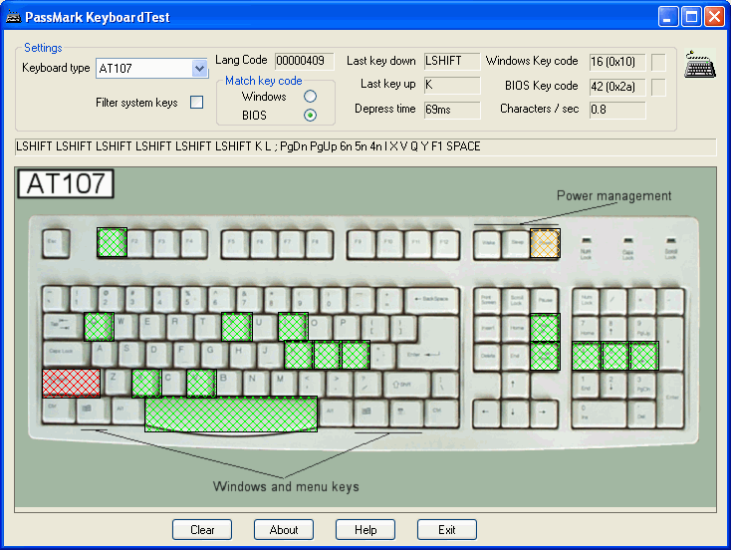
Task: Click the BIOS Key code value field
Action: point(617,87)
